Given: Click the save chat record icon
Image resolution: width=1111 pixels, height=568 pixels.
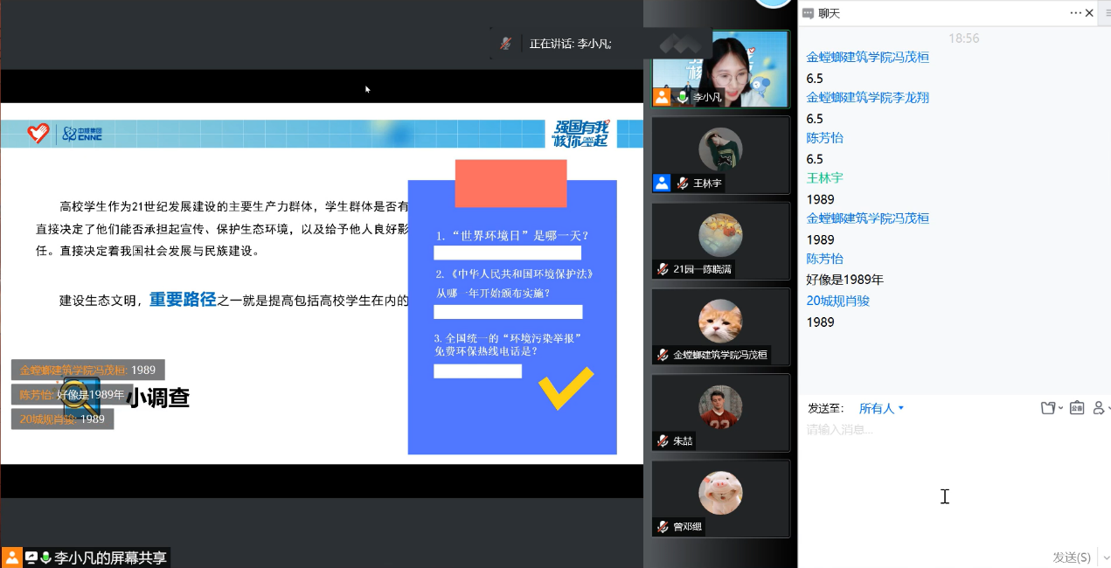Looking at the screenshot, I should click(x=1076, y=408).
